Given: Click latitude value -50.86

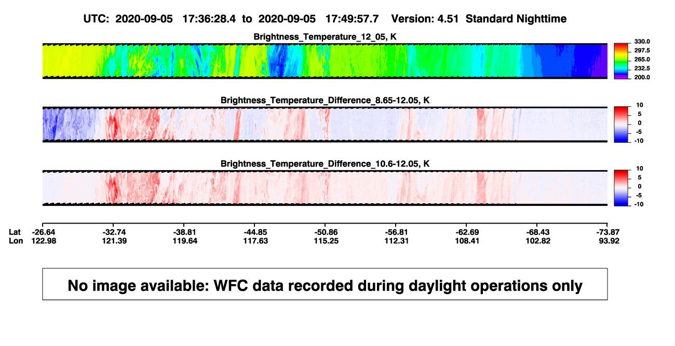Looking at the screenshot, I should [x=326, y=232].
